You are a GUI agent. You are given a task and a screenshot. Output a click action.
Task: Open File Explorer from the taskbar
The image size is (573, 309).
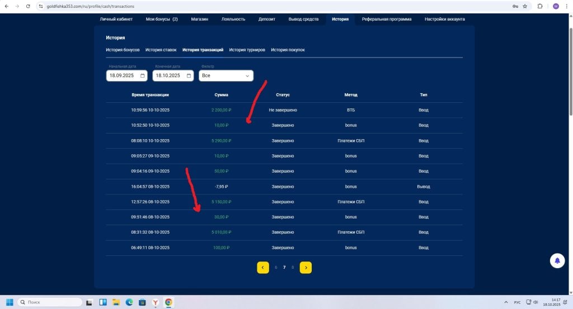pyautogui.click(x=116, y=302)
